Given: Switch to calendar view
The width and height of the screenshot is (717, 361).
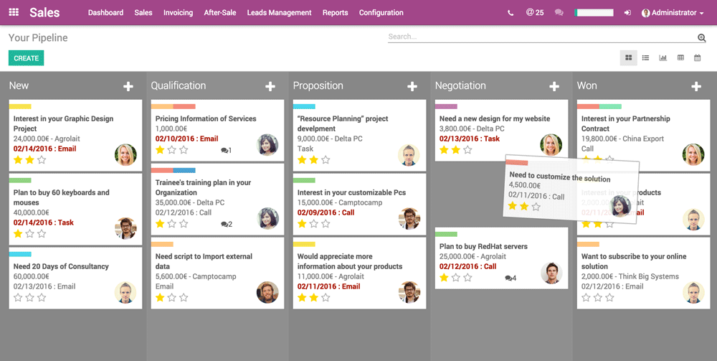Looking at the screenshot, I should [697, 58].
